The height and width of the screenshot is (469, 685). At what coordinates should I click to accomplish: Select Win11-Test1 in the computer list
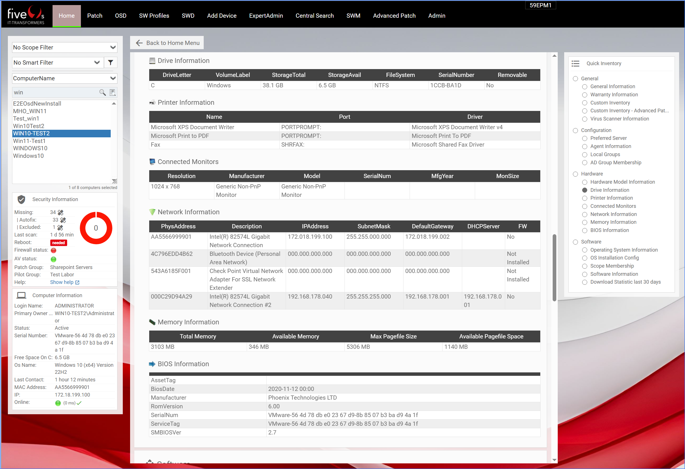[29, 141]
